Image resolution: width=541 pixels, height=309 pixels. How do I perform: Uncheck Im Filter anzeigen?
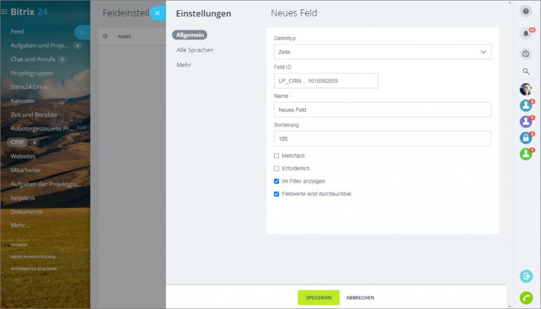[277, 181]
